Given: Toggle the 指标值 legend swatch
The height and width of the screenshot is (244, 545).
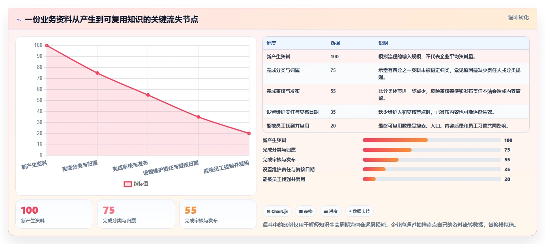Looking at the screenshot, I should (x=128, y=184).
